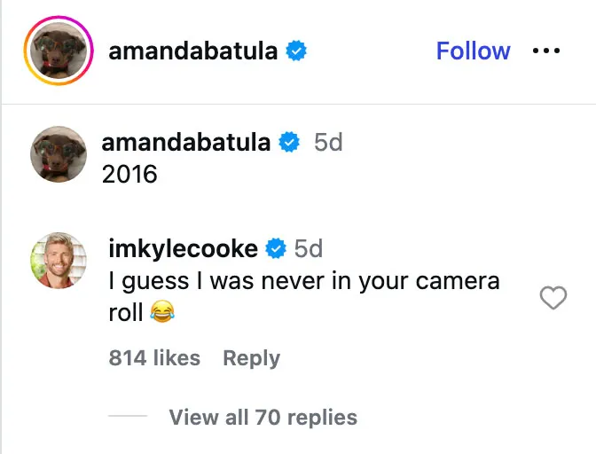
Task: Open imkylecooke's profile picture
Action: (59, 261)
